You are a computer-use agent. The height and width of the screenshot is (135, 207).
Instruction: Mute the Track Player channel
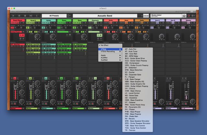(x=15, y=78)
